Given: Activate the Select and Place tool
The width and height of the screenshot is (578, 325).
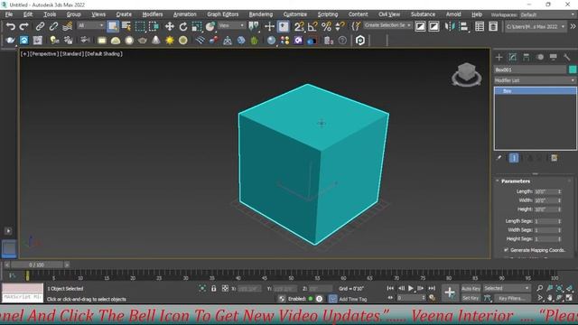Looking at the screenshot, I should (x=210, y=26).
